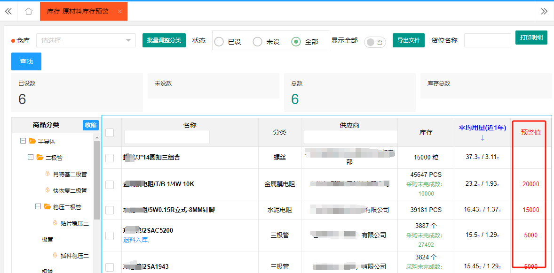Collapse the 半导体 tree node
The image size is (554, 273).
coord(23,141)
